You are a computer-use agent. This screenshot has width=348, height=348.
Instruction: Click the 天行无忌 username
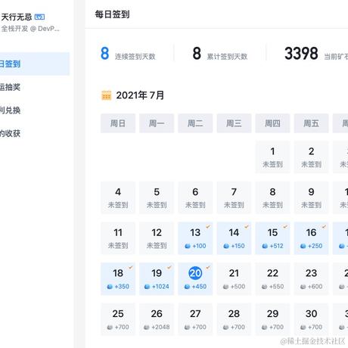tap(17, 17)
